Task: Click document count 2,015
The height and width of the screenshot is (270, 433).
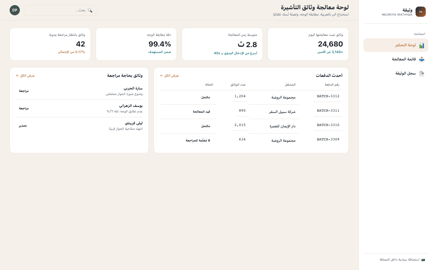Action: coord(240,125)
